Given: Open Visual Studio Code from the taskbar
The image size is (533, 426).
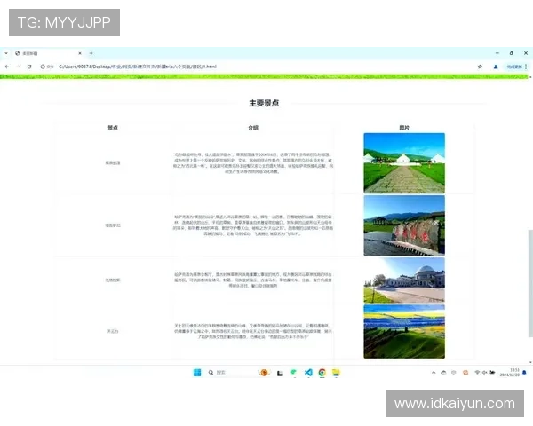Looking at the screenshot, I should click(308, 373).
